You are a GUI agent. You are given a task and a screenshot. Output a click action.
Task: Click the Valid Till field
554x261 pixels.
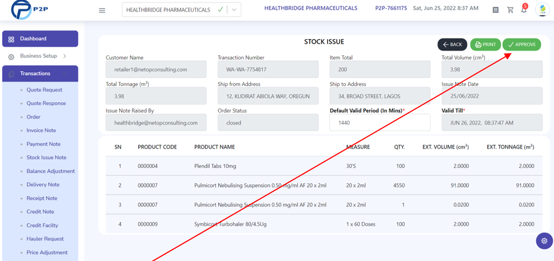click(492, 123)
